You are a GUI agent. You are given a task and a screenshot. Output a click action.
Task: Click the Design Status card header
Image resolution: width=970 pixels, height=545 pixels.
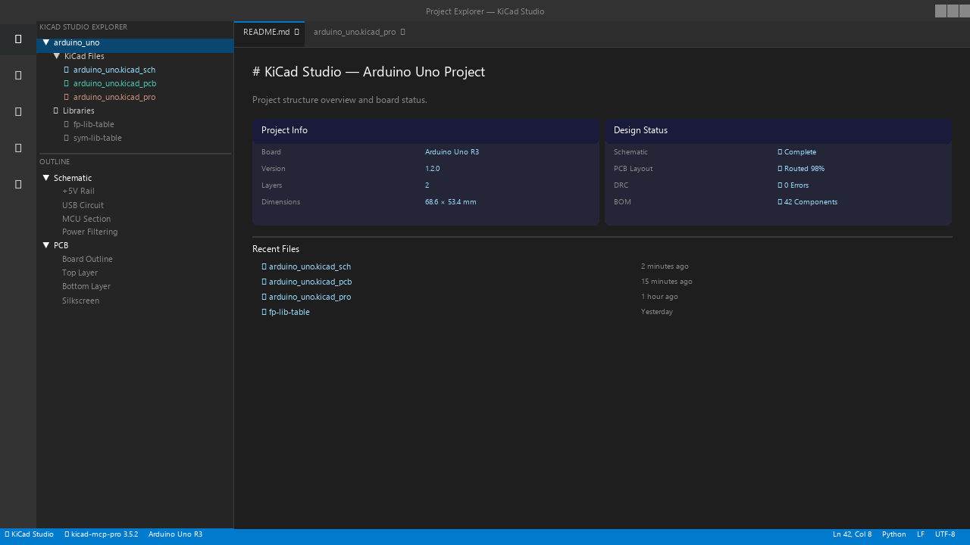click(x=778, y=131)
